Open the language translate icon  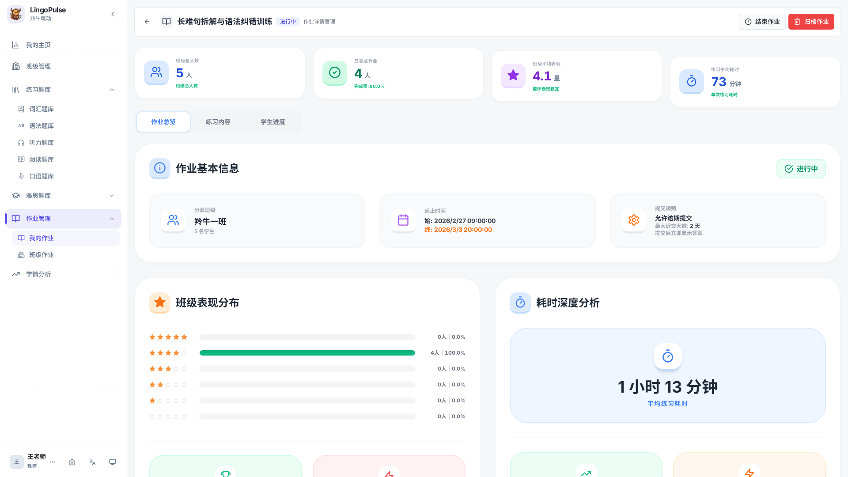click(92, 462)
